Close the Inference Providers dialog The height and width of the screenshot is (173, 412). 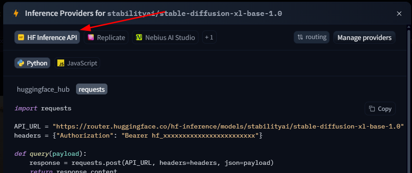[x=399, y=14]
